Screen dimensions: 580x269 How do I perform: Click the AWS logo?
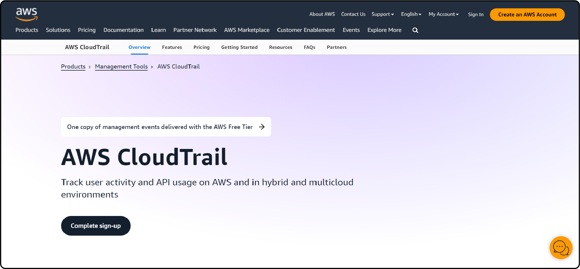[27, 14]
